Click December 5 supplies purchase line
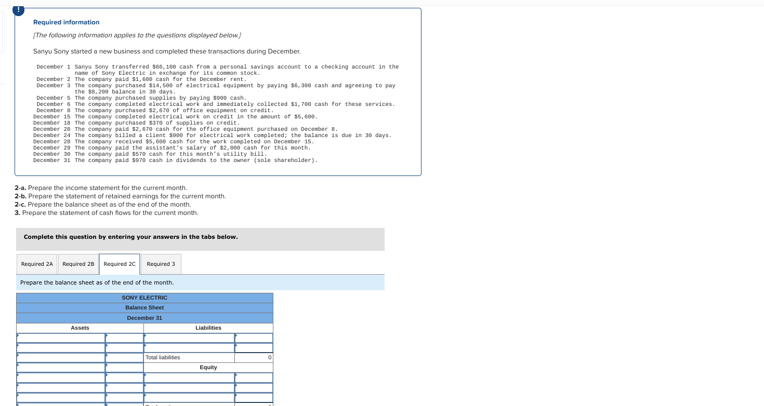 click(x=141, y=98)
